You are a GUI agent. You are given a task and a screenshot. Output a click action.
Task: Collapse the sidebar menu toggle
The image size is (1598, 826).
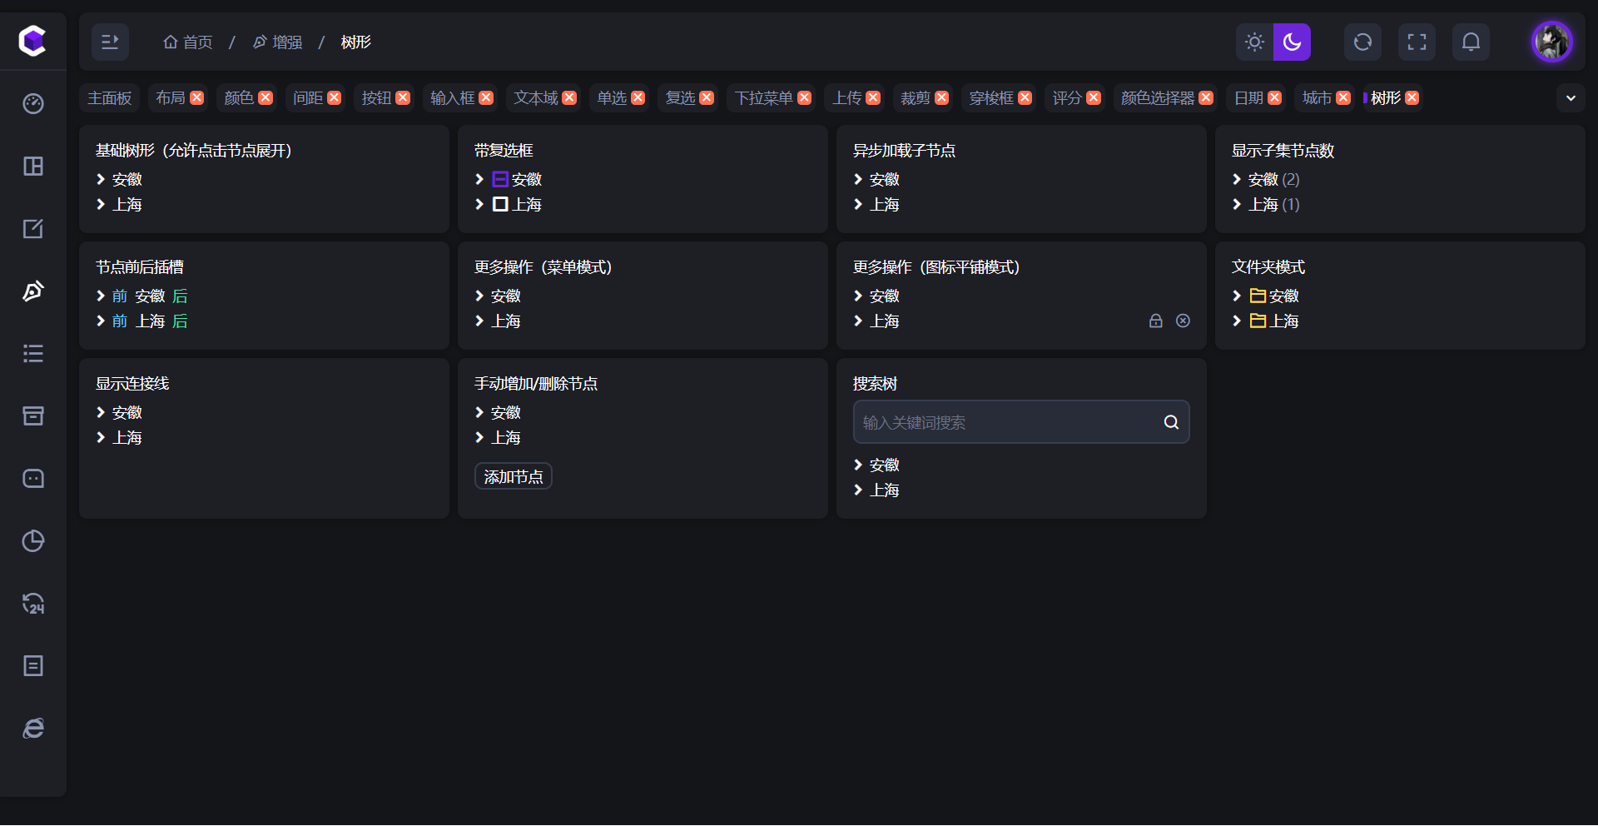[x=110, y=42]
